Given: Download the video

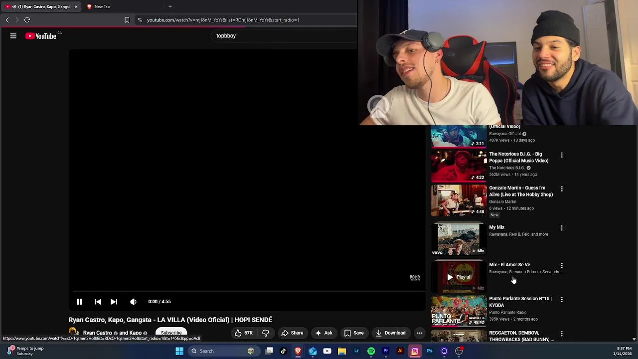Looking at the screenshot, I should tap(391, 333).
